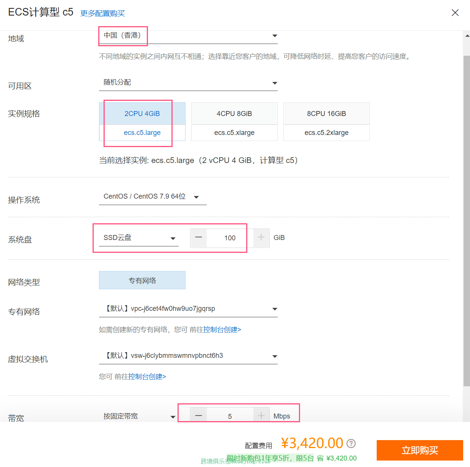The width and height of the screenshot is (470, 467).
Task: Open the 更多配置购买 link
Action: 102,13
